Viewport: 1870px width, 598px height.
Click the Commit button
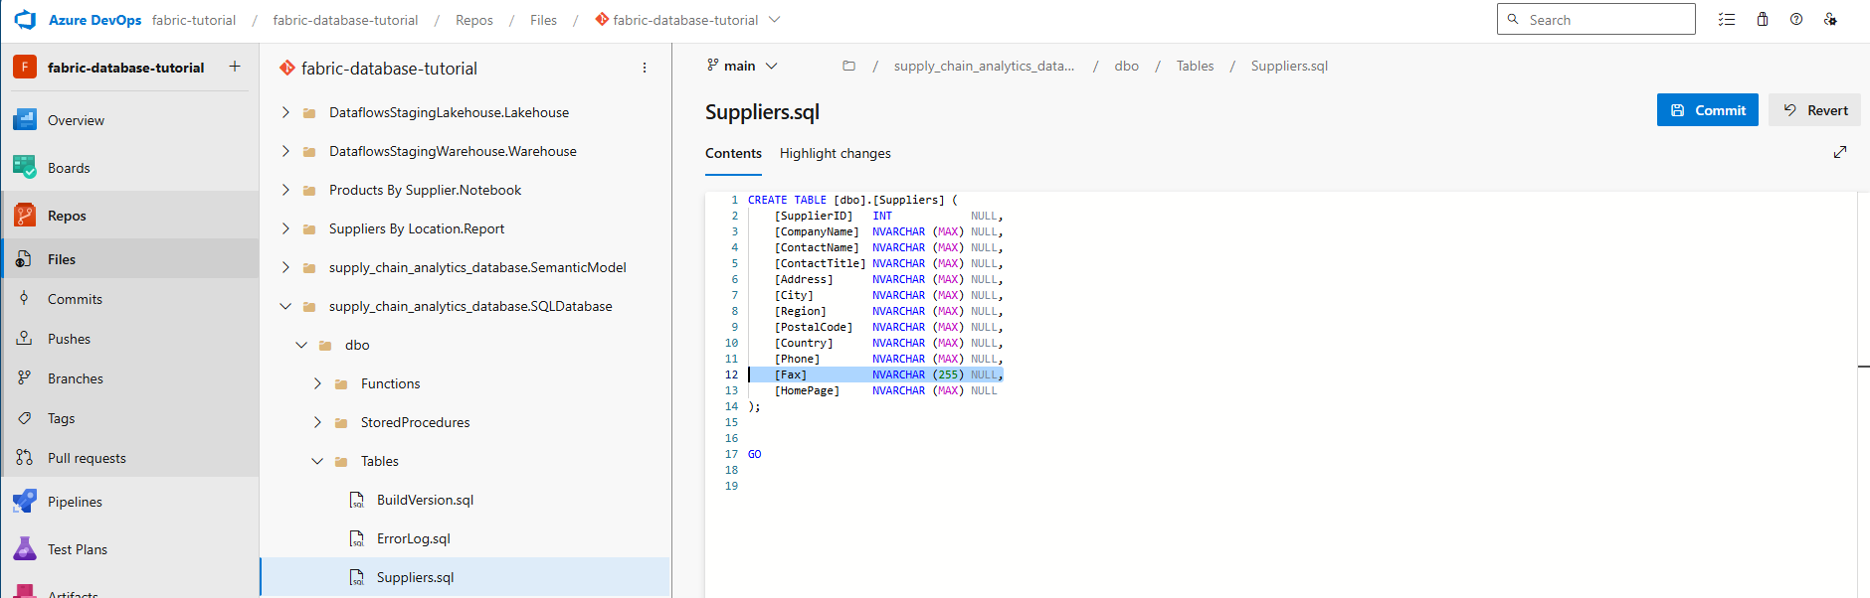(1707, 110)
